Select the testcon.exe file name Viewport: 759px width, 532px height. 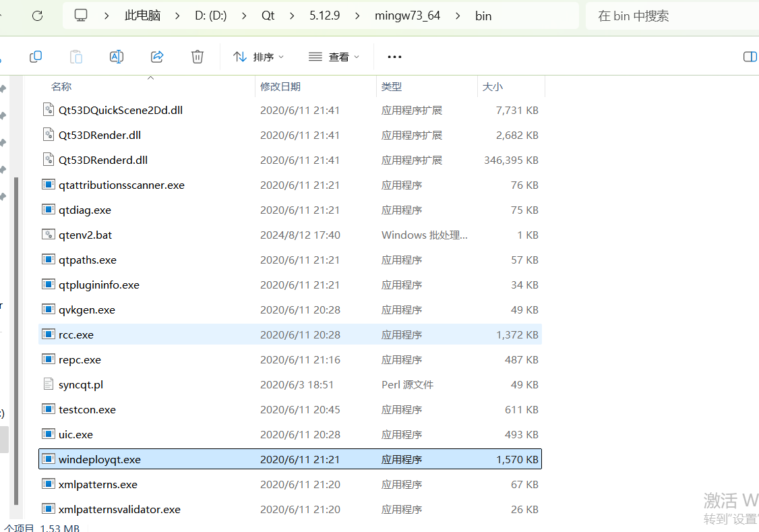coord(87,409)
